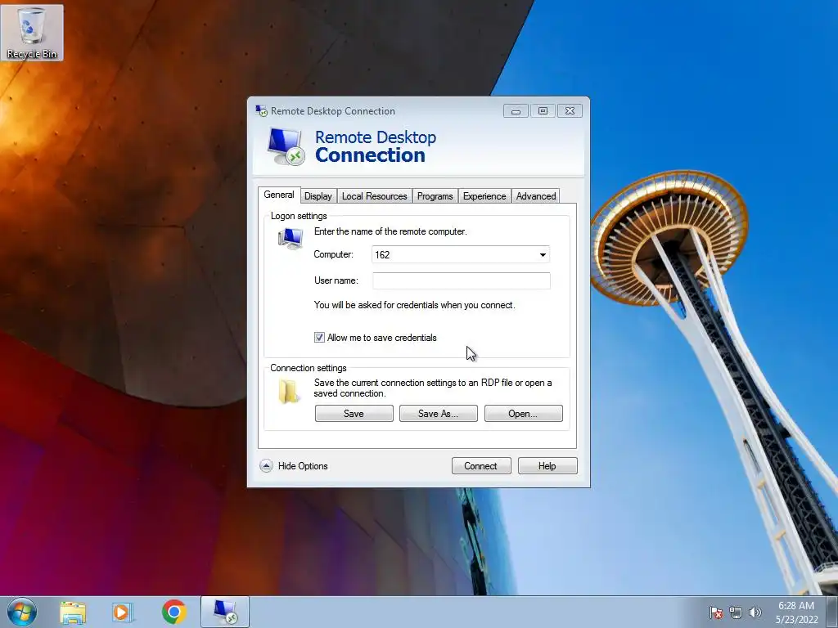Click inside the User name field
This screenshot has height=628, width=838.
(462, 281)
